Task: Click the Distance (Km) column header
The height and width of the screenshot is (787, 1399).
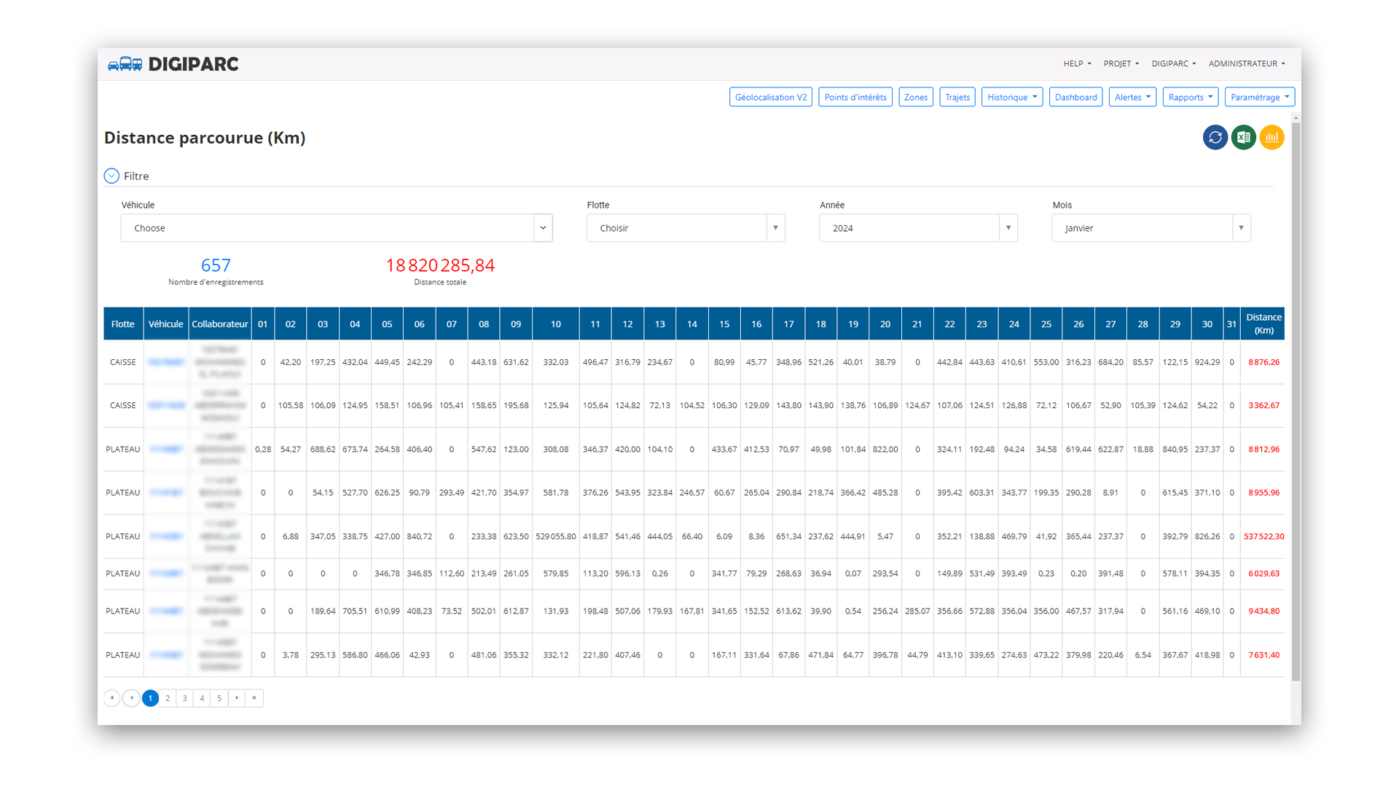Action: coord(1263,324)
